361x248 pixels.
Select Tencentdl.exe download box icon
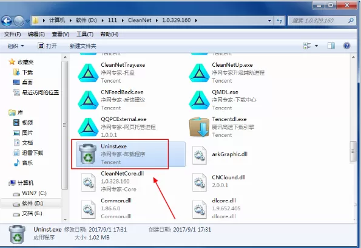[x=199, y=127]
